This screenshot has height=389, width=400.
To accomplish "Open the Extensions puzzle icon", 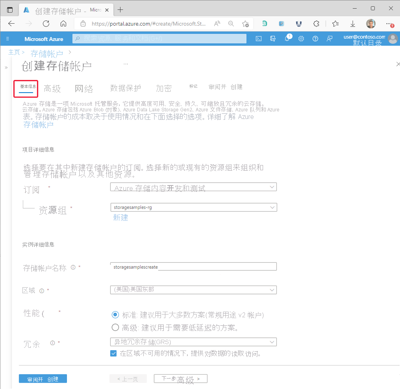I will 316,24.
